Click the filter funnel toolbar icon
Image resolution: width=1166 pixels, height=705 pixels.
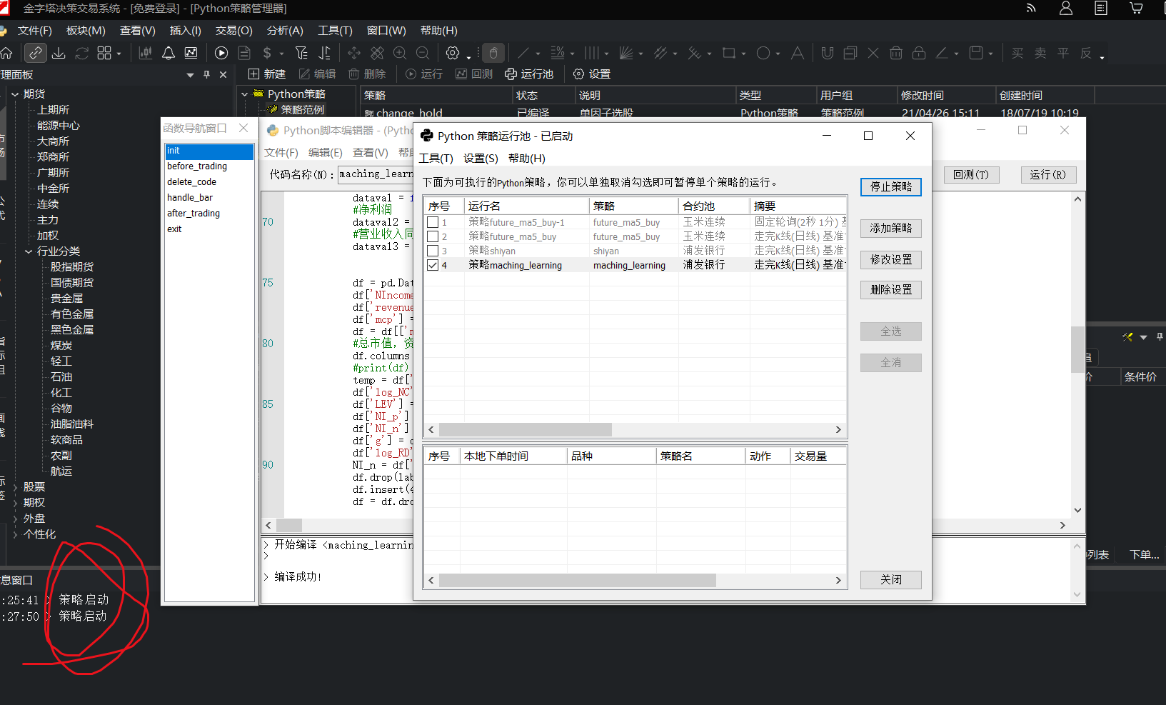click(301, 53)
